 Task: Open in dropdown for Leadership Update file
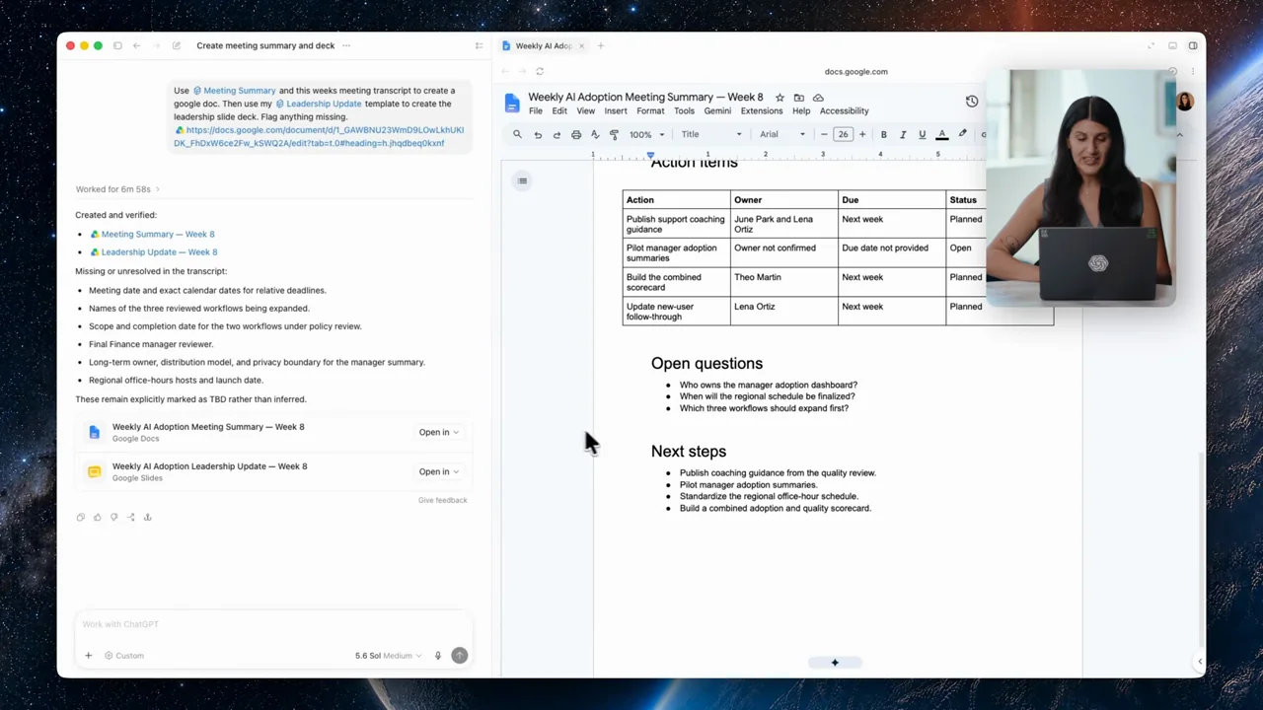438,471
